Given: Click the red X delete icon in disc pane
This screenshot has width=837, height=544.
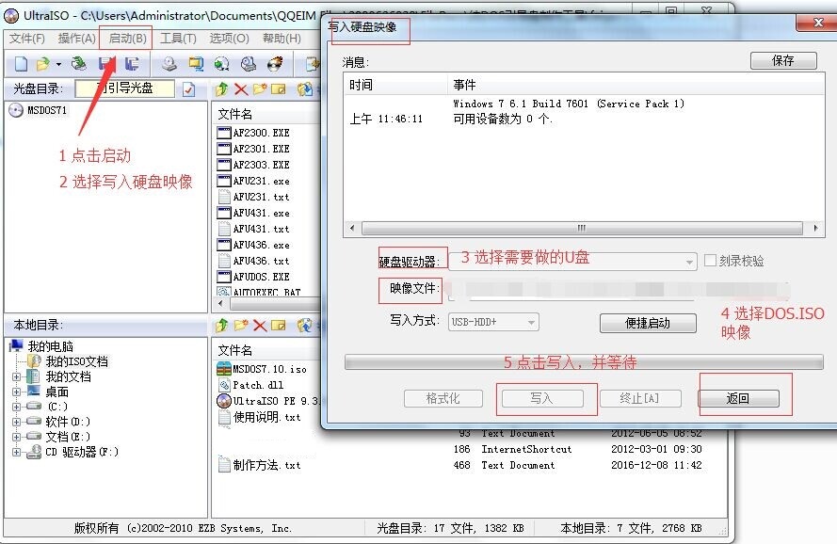Looking at the screenshot, I should [x=241, y=89].
